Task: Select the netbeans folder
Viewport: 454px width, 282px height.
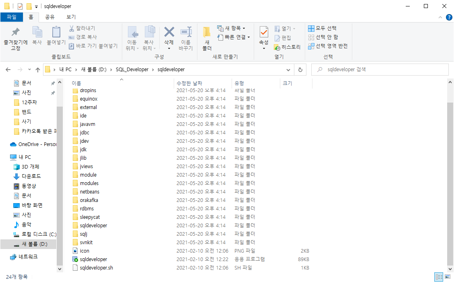Action: [86, 191]
